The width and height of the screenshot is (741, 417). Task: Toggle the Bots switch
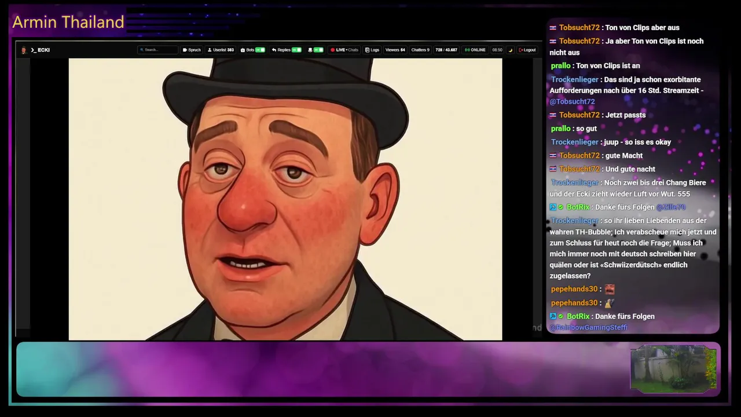tap(261, 50)
